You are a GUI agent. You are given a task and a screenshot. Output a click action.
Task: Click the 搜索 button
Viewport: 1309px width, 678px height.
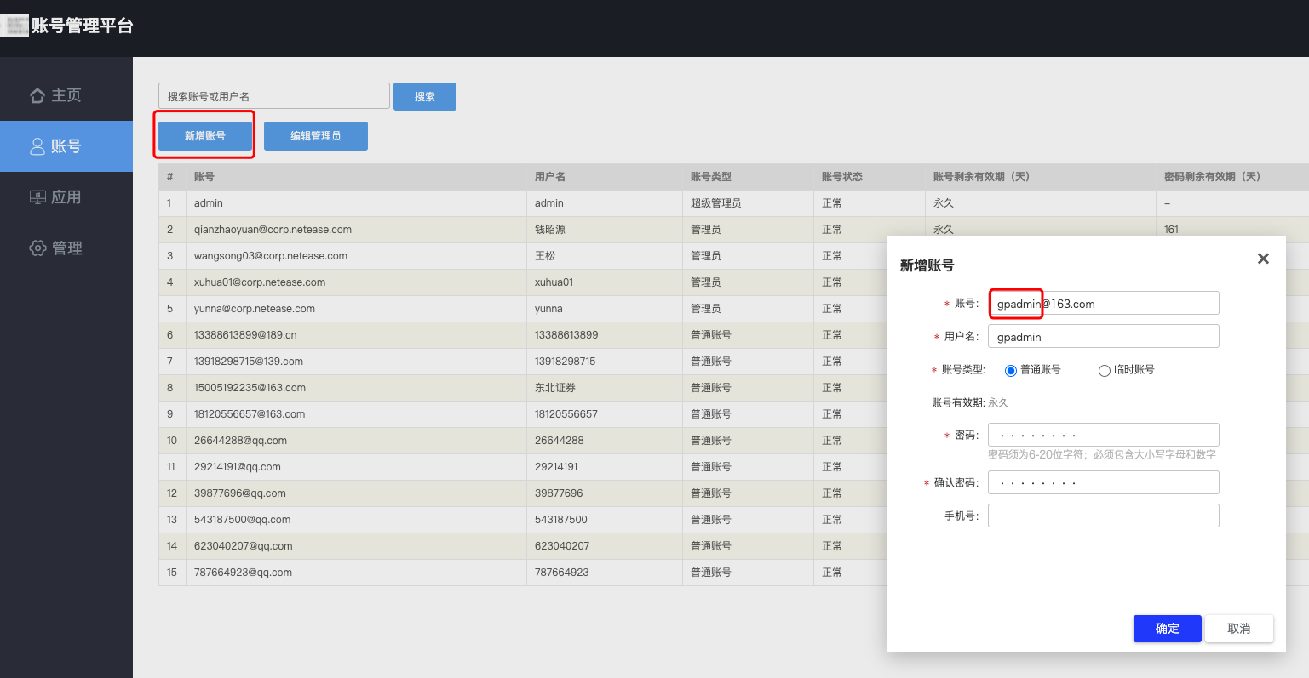(425, 96)
